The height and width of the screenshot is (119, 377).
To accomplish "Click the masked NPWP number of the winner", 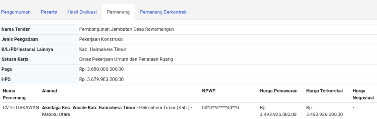I will click(220, 107).
